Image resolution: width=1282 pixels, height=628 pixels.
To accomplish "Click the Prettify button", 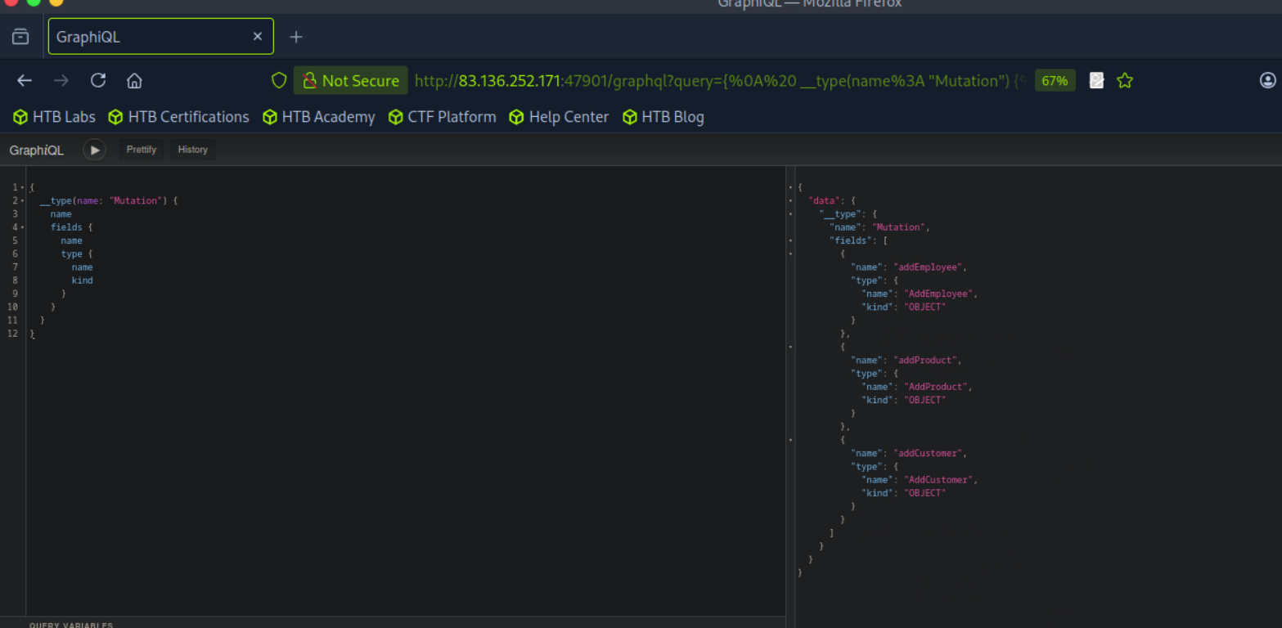I will point(142,150).
